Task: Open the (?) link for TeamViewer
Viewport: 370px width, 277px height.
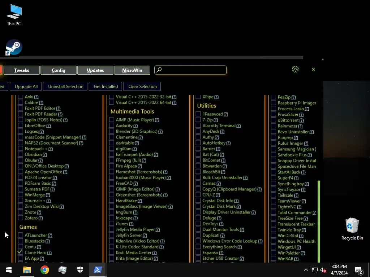Action: point(304,201)
